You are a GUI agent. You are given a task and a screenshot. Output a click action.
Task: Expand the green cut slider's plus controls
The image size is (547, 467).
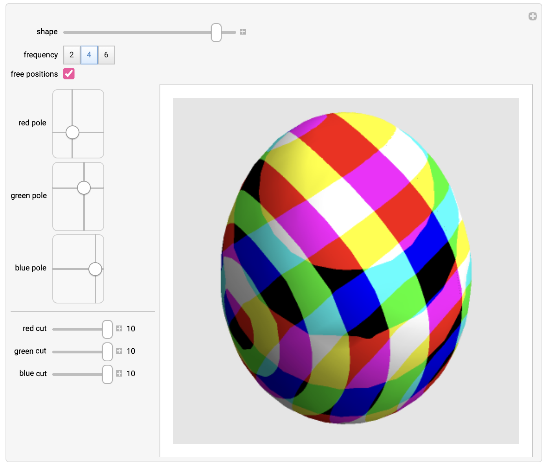pos(119,351)
